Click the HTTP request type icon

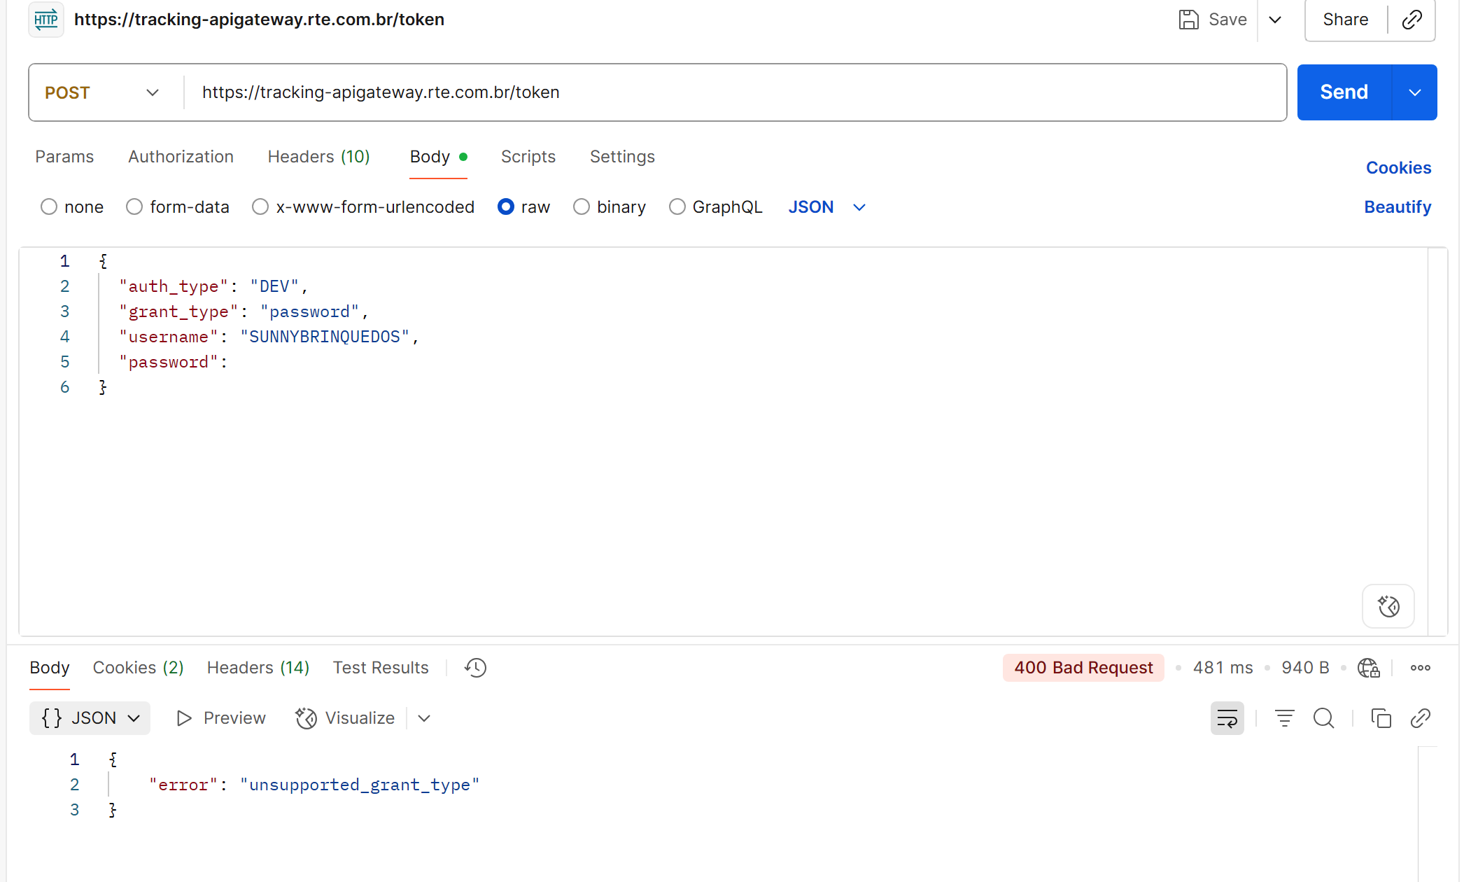(x=46, y=20)
